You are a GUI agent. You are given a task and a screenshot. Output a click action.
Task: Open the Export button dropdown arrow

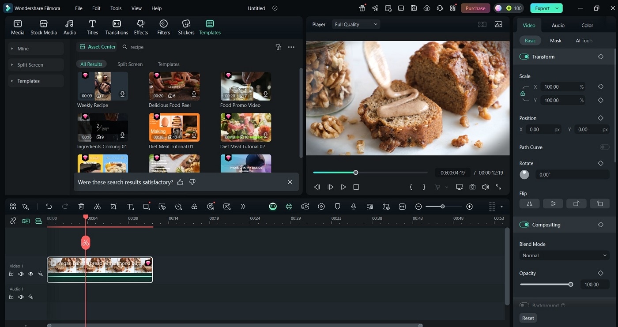point(558,8)
